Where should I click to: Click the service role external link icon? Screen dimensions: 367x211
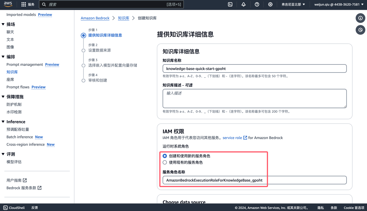[x=245, y=138]
